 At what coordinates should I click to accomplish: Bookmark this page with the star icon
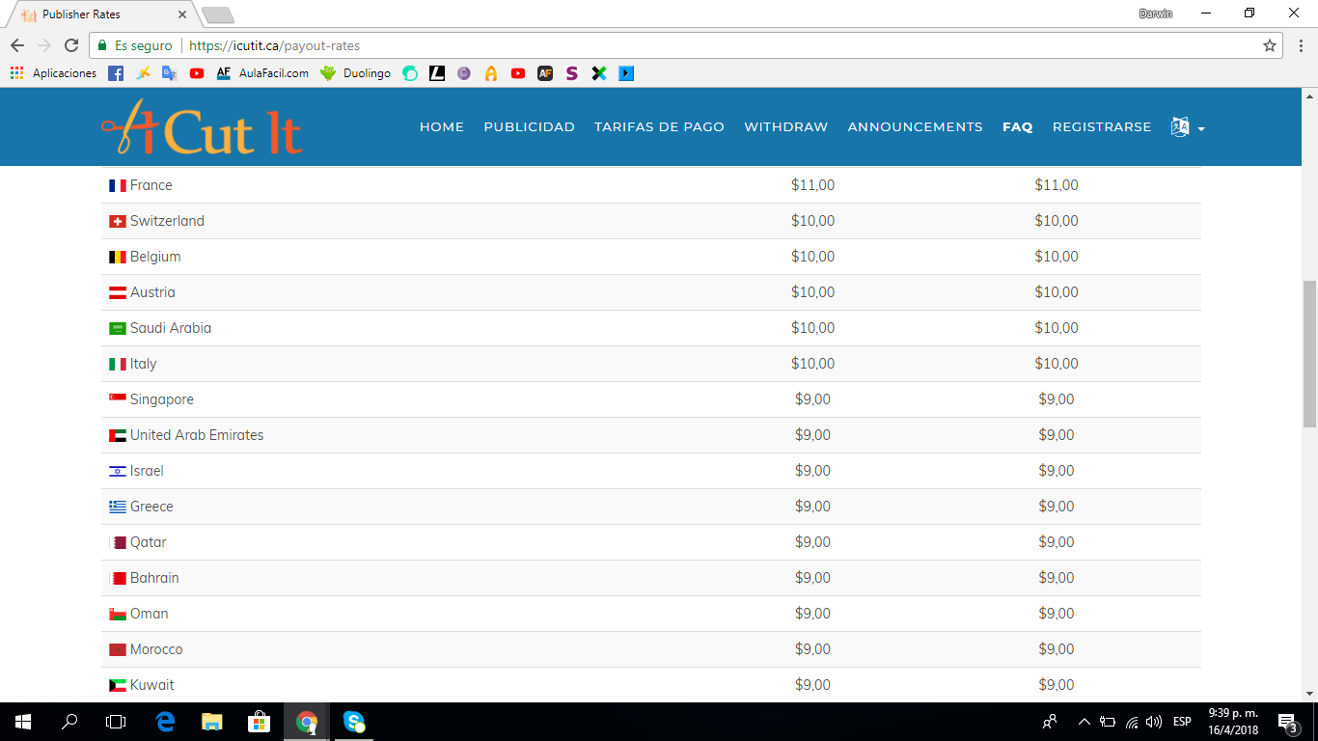tap(1272, 44)
